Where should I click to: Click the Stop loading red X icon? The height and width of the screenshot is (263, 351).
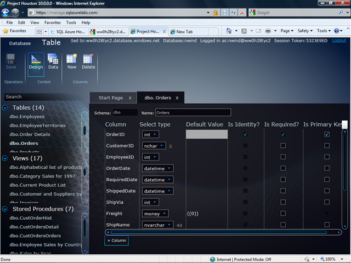pos(242,13)
